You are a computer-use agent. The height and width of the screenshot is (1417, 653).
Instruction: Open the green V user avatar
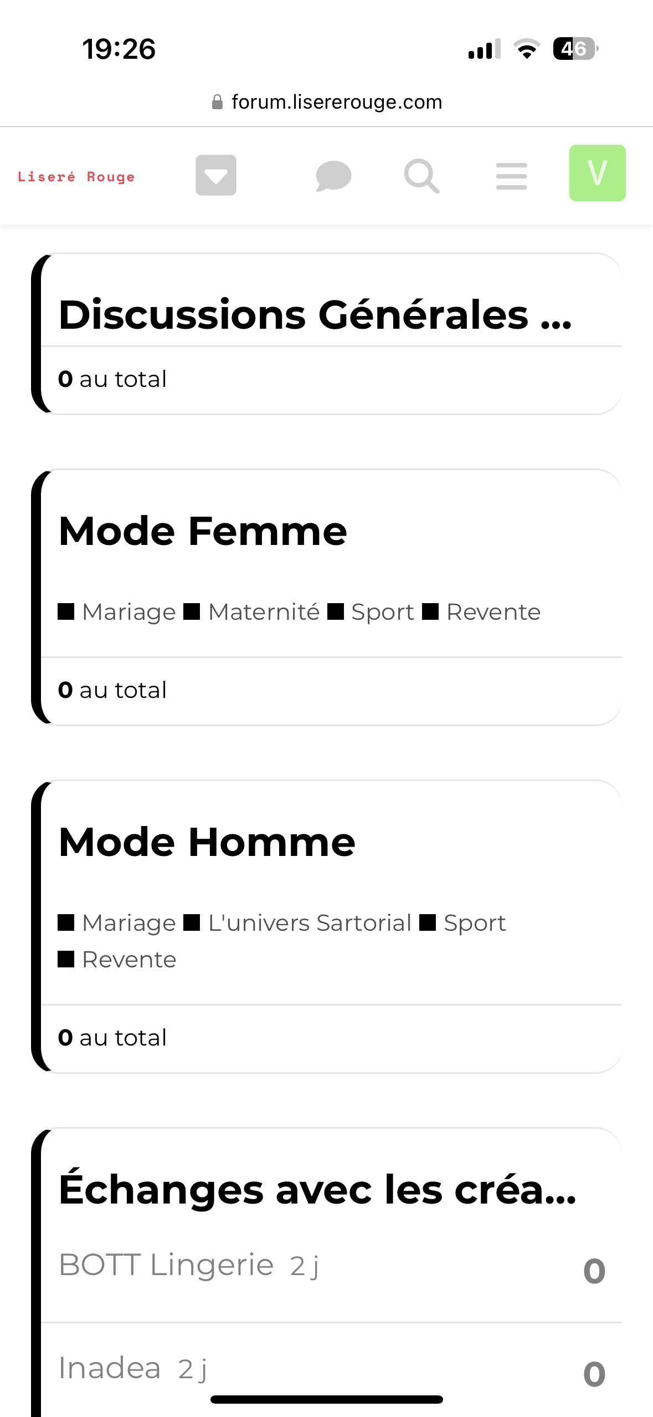pos(597,173)
